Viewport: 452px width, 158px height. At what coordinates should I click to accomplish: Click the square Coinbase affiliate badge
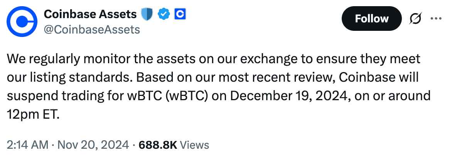point(180,14)
